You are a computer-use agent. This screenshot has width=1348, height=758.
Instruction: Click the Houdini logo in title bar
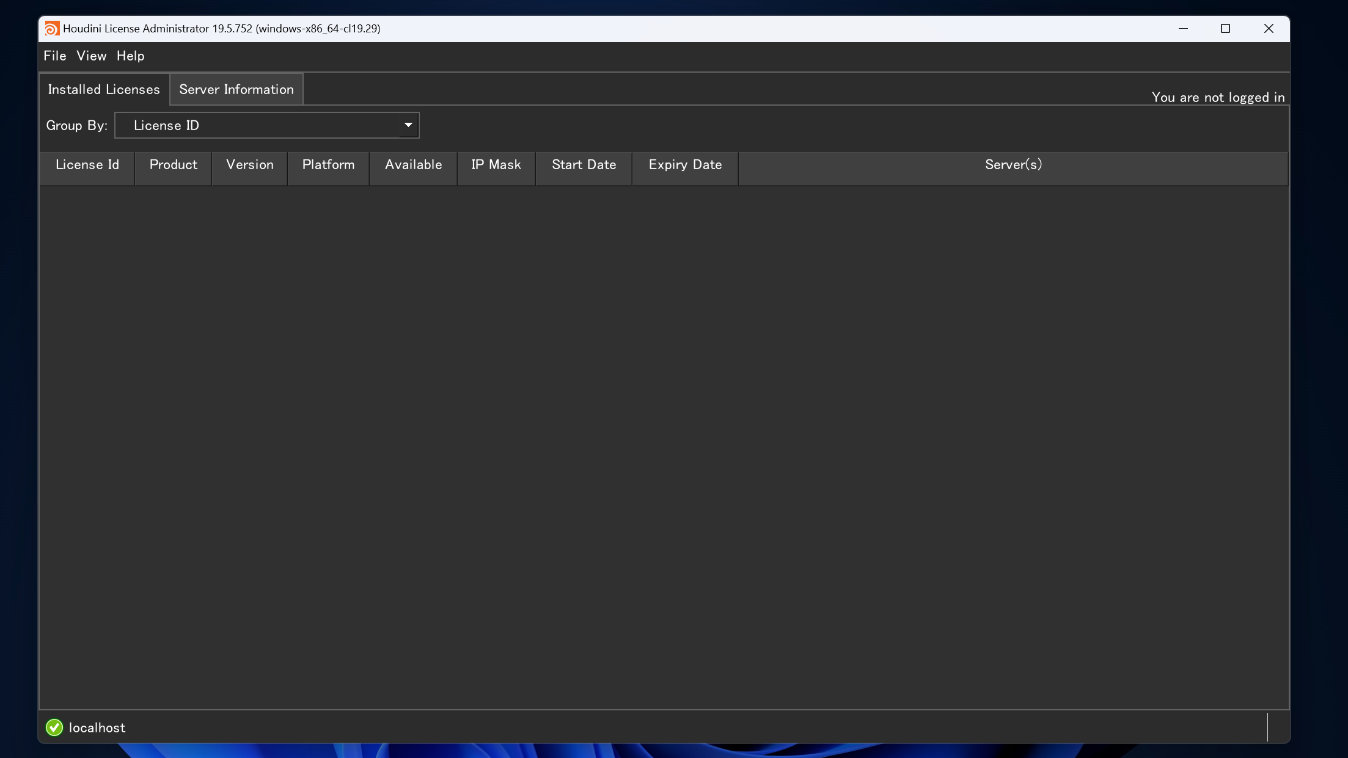point(52,29)
